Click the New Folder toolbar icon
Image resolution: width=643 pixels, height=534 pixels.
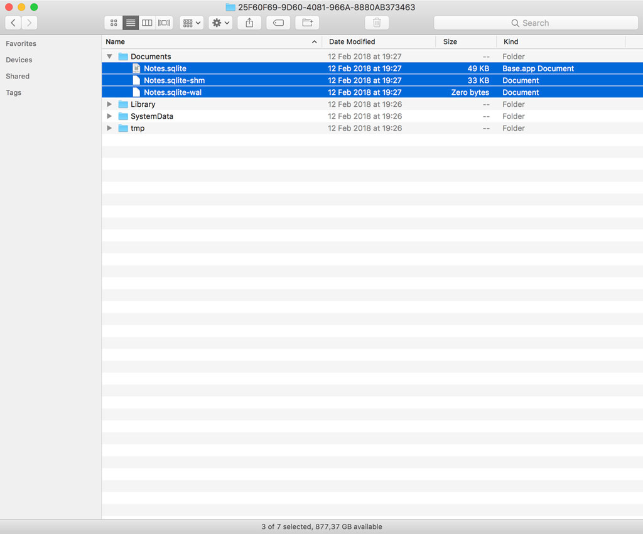click(307, 23)
